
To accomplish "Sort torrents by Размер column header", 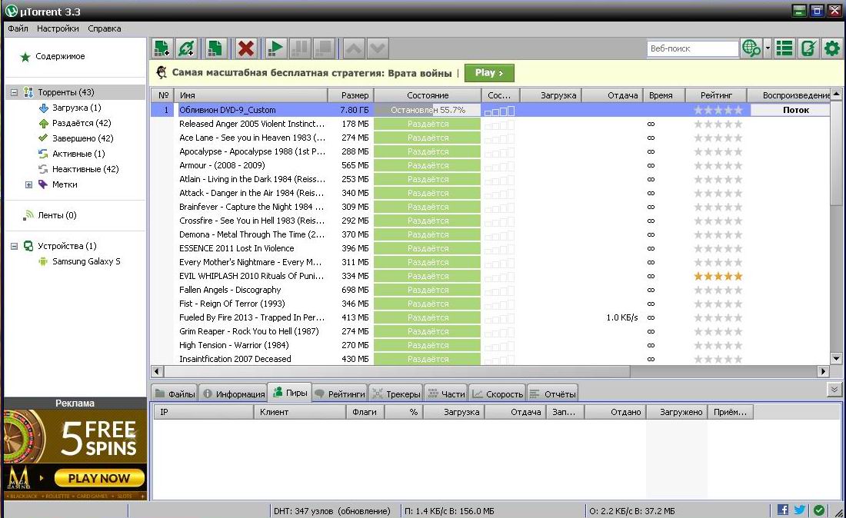I will click(351, 95).
